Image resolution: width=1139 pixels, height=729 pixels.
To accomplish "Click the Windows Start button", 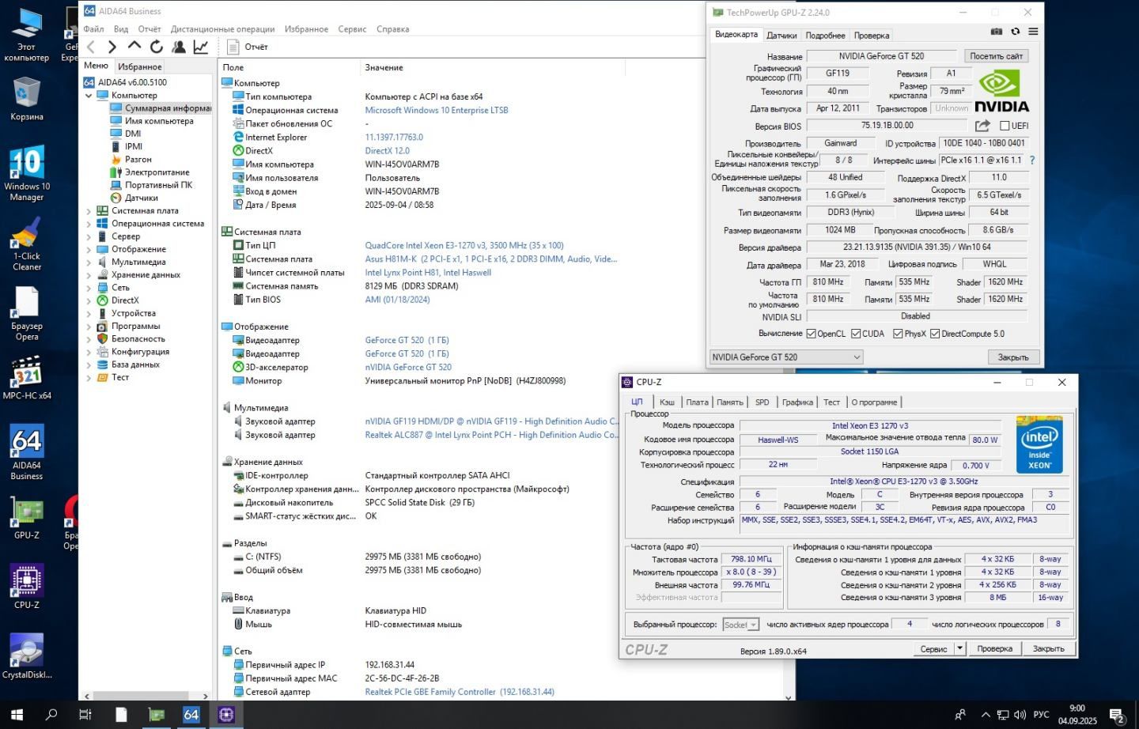I will pyautogui.click(x=17, y=715).
